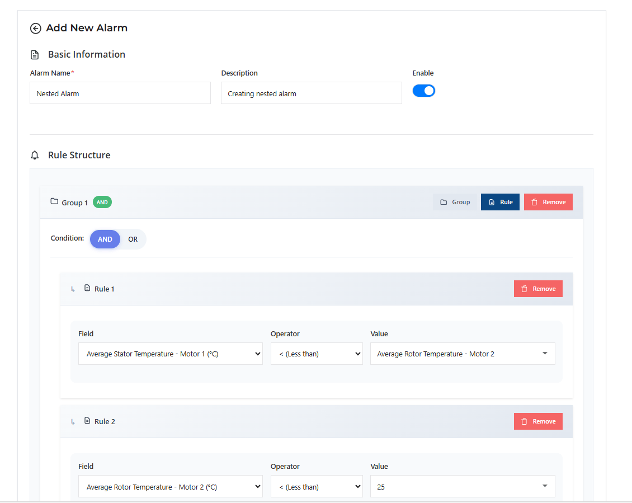Add a nested Group to Group 1

pyautogui.click(x=455, y=202)
